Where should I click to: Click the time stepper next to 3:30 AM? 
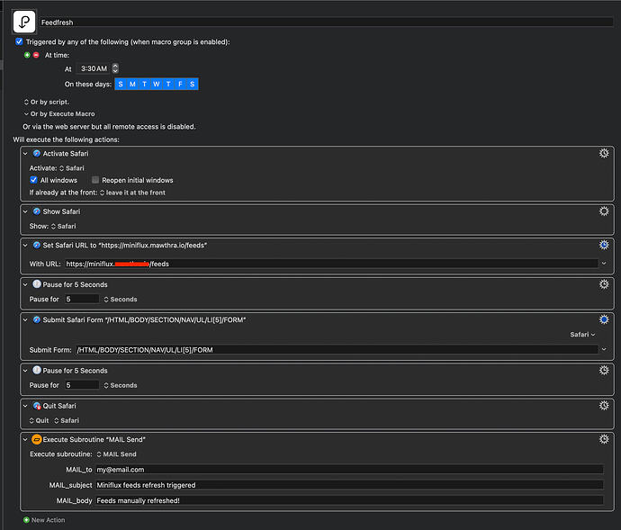pyautogui.click(x=115, y=68)
